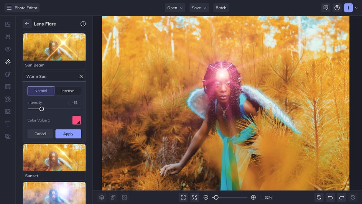Redo the last action
362x204 pixels.
pos(342,197)
